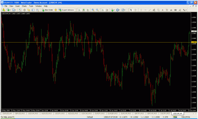Select the Andrews Pitchfork tool icon
Screen dimensions: 198x119
tap(180, 10)
